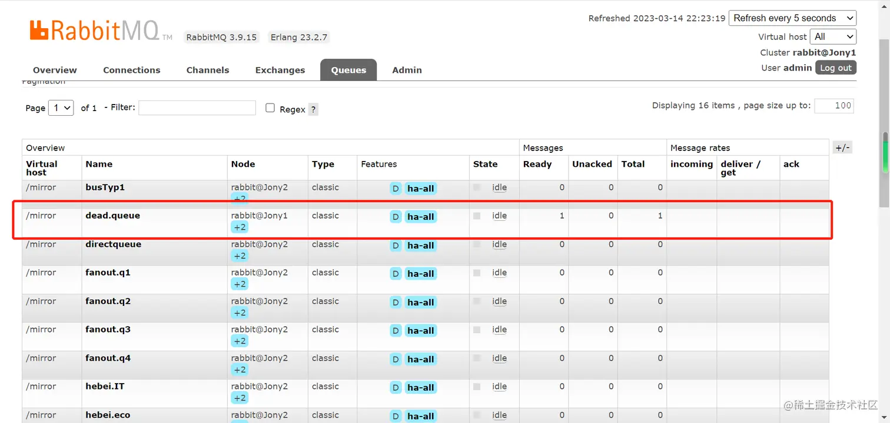
Task: Sort by the deliver / get column header
Action: (x=740, y=168)
